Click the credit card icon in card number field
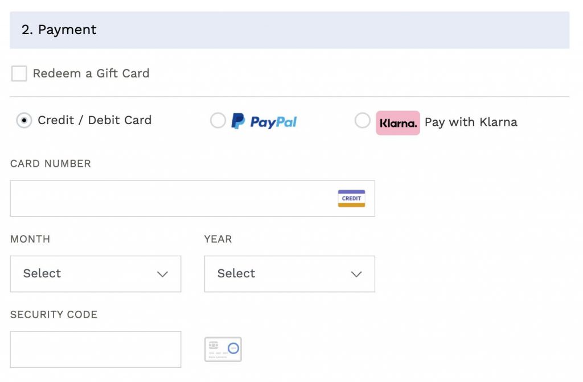Image resolution: width=583 pixels, height=382 pixels. tap(351, 198)
